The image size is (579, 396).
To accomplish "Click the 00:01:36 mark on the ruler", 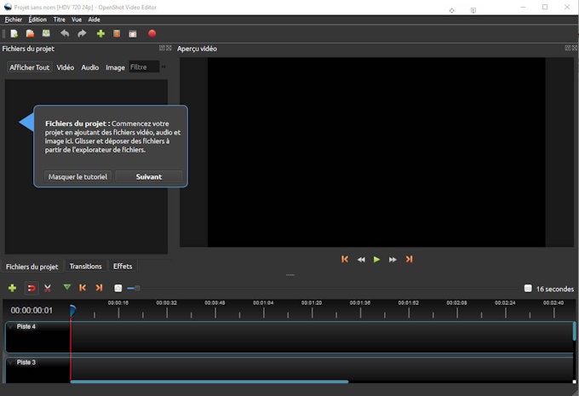I will [x=360, y=303].
